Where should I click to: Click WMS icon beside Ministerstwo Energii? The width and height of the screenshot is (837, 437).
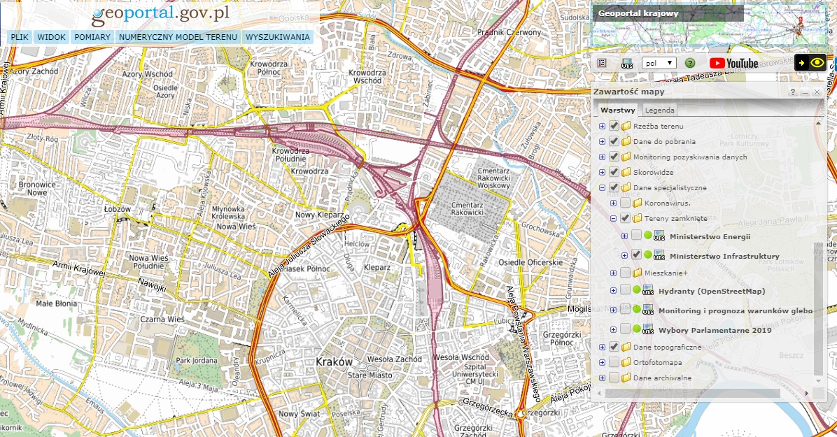[659, 236]
